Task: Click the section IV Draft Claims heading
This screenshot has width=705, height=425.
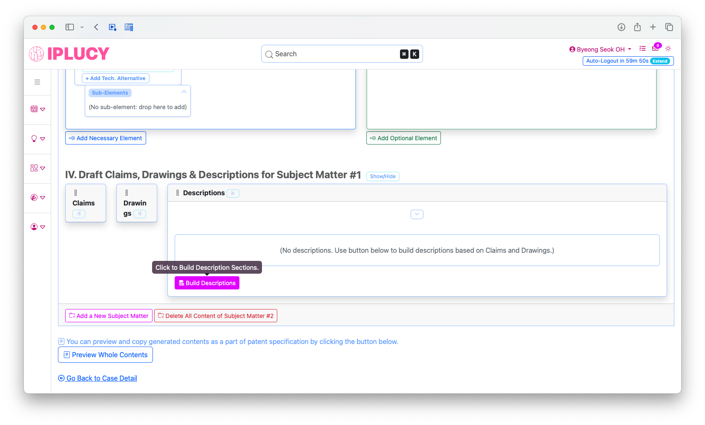Action: point(213,175)
